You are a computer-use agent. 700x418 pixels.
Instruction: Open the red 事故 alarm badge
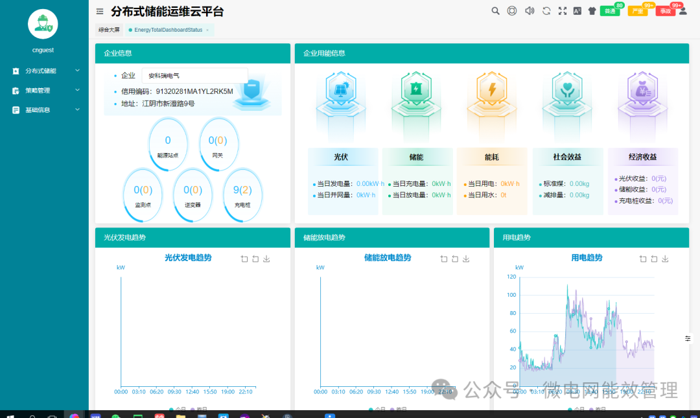pos(665,11)
